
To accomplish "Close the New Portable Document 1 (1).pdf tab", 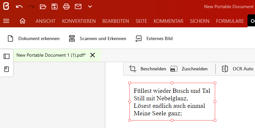I will point(93,55).
